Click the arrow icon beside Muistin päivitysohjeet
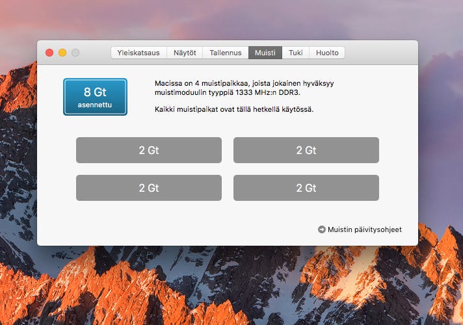463x325 pixels. click(321, 229)
